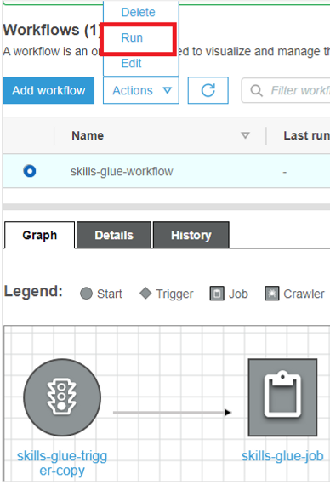Open the Actions dropdown
Screen dimensions: 330x485
[x=141, y=90]
